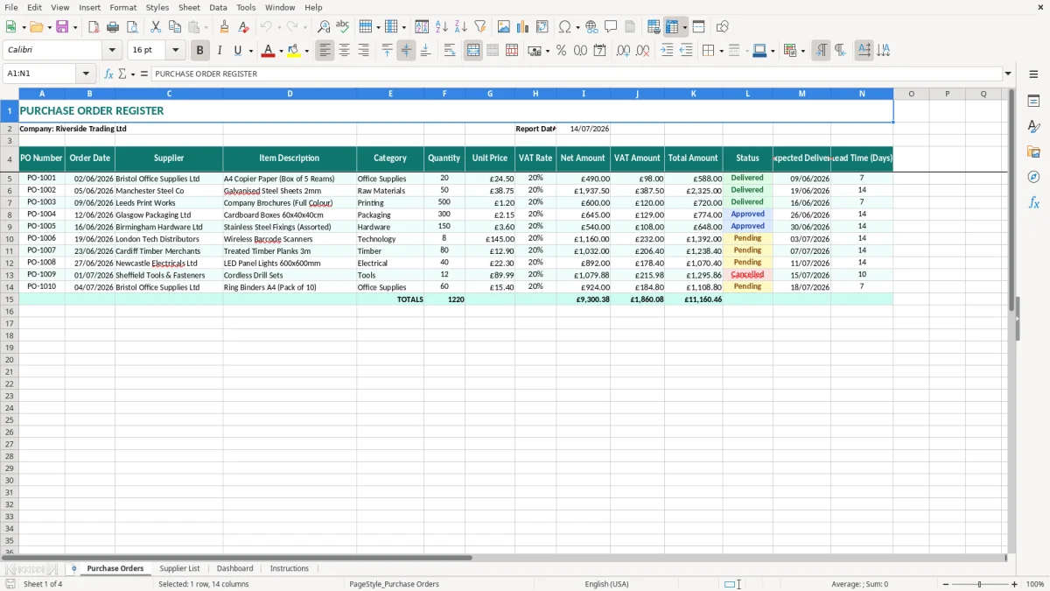Toggle Wrap Text
Viewport: 1050px width, 591px height.
450,51
